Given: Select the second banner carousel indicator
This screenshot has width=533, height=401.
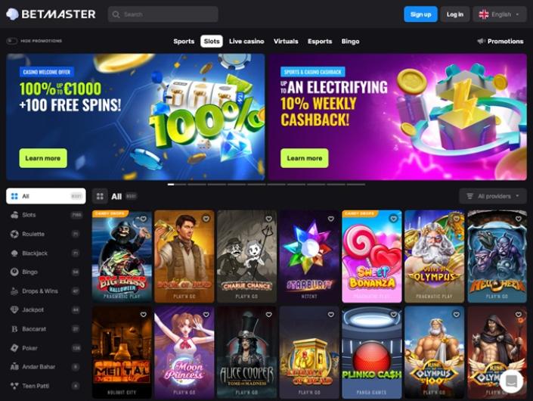Looking at the screenshot, I should 197,185.
